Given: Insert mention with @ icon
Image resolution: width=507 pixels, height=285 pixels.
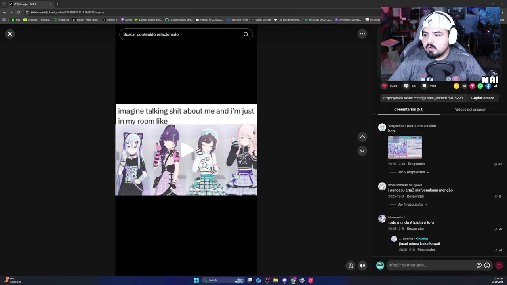Looking at the screenshot, I should 479,266.
